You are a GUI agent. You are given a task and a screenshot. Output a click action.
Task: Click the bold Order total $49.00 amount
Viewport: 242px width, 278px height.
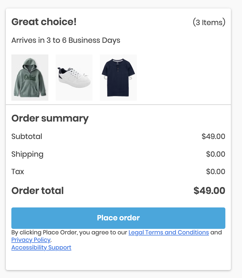tap(209, 191)
